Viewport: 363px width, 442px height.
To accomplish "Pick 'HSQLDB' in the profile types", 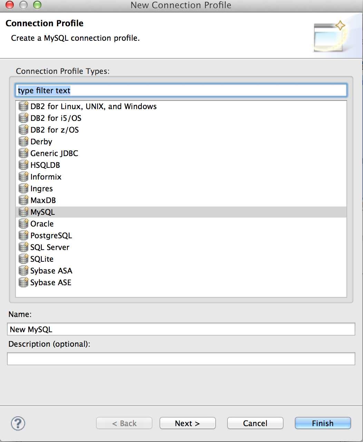I will tap(45, 165).
